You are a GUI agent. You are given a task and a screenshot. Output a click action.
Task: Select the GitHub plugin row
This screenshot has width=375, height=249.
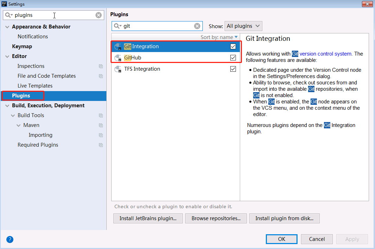coord(176,58)
